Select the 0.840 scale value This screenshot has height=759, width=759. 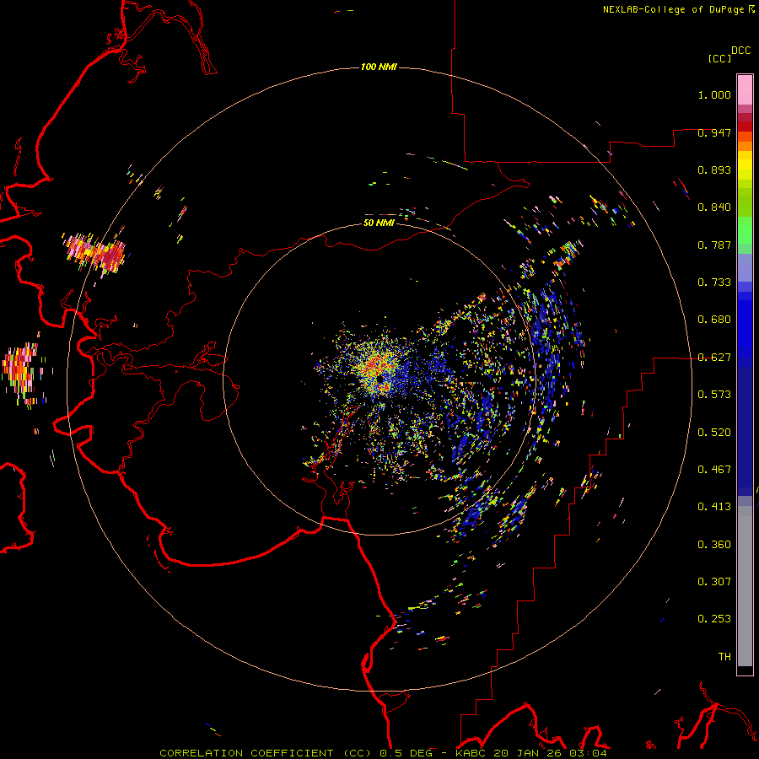714,207
